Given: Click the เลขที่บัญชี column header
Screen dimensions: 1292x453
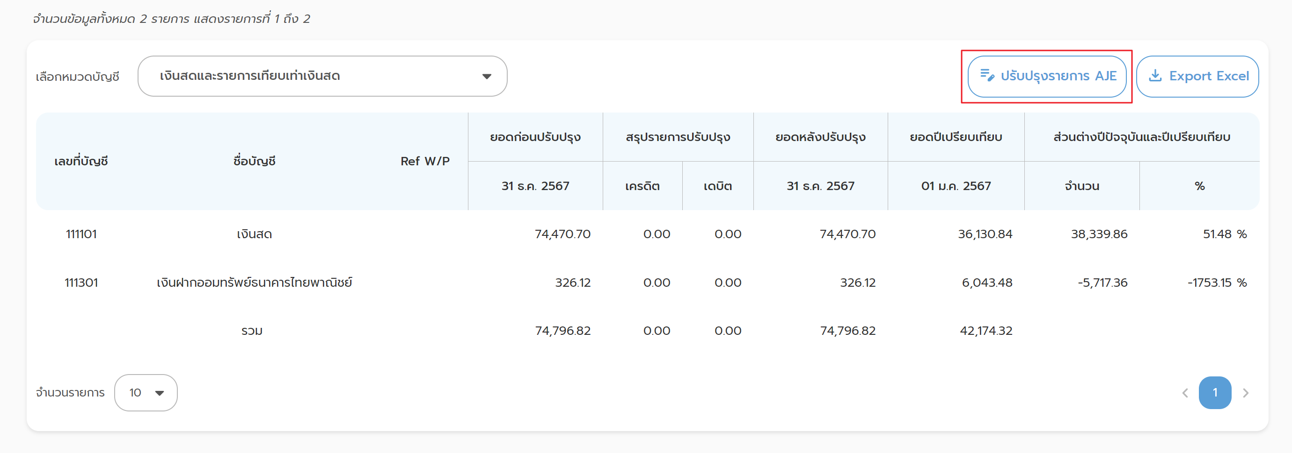Looking at the screenshot, I should [x=81, y=161].
